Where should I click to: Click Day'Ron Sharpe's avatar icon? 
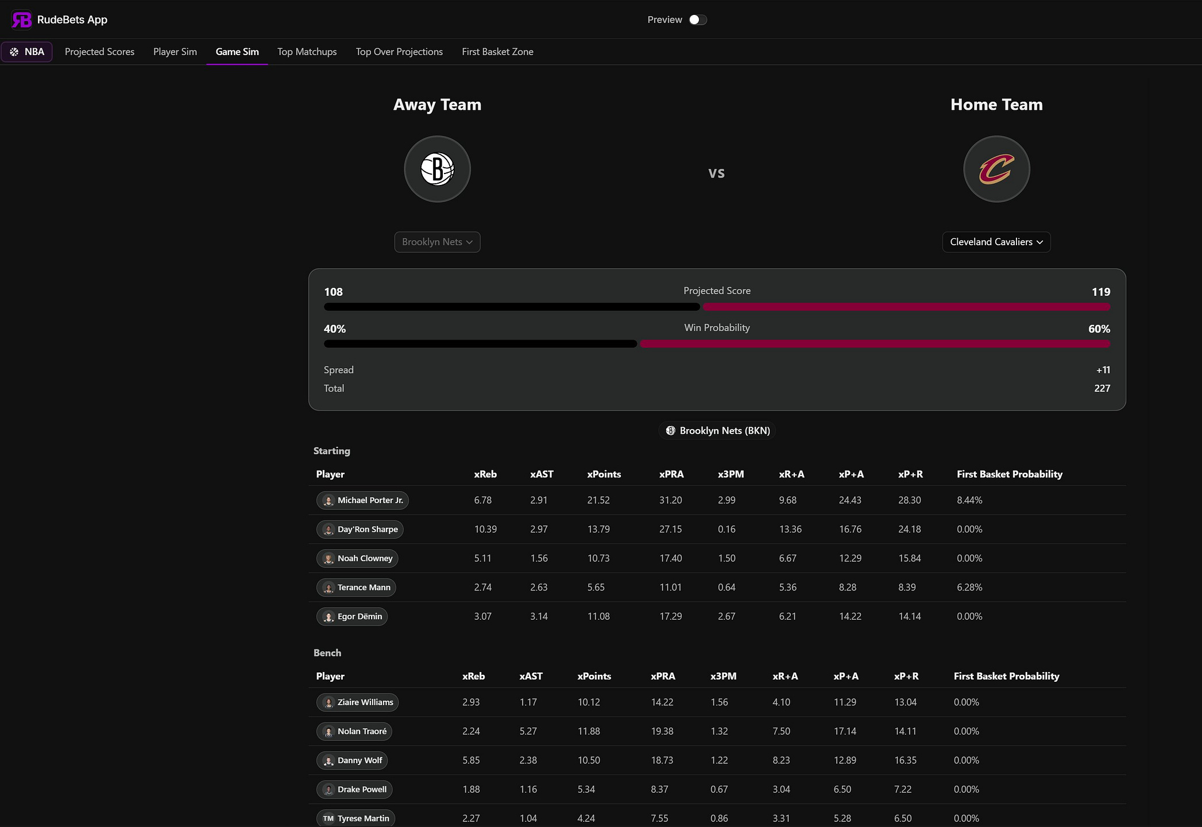click(328, 530)
